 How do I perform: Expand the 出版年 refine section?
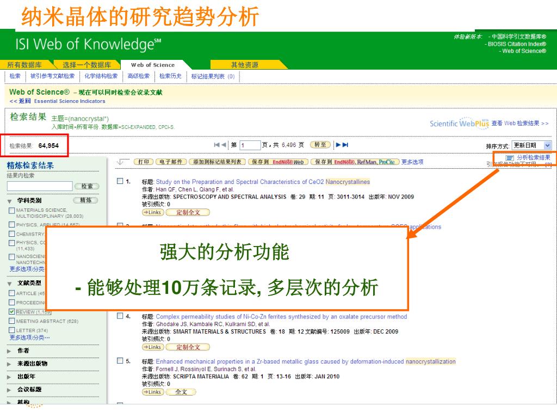pyautogui.click(x=9, y=377)
